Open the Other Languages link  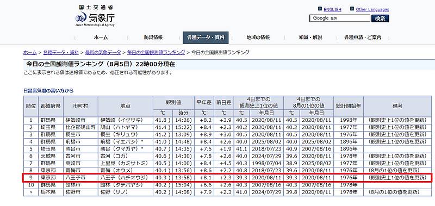372,9
